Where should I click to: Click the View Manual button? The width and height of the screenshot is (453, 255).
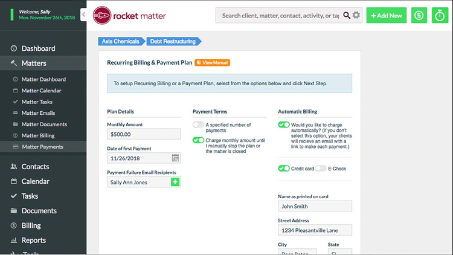coord(213,62)
